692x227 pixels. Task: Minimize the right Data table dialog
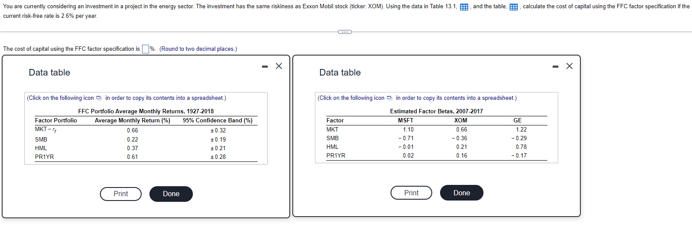pyautogui.click(x=556, y=66)
